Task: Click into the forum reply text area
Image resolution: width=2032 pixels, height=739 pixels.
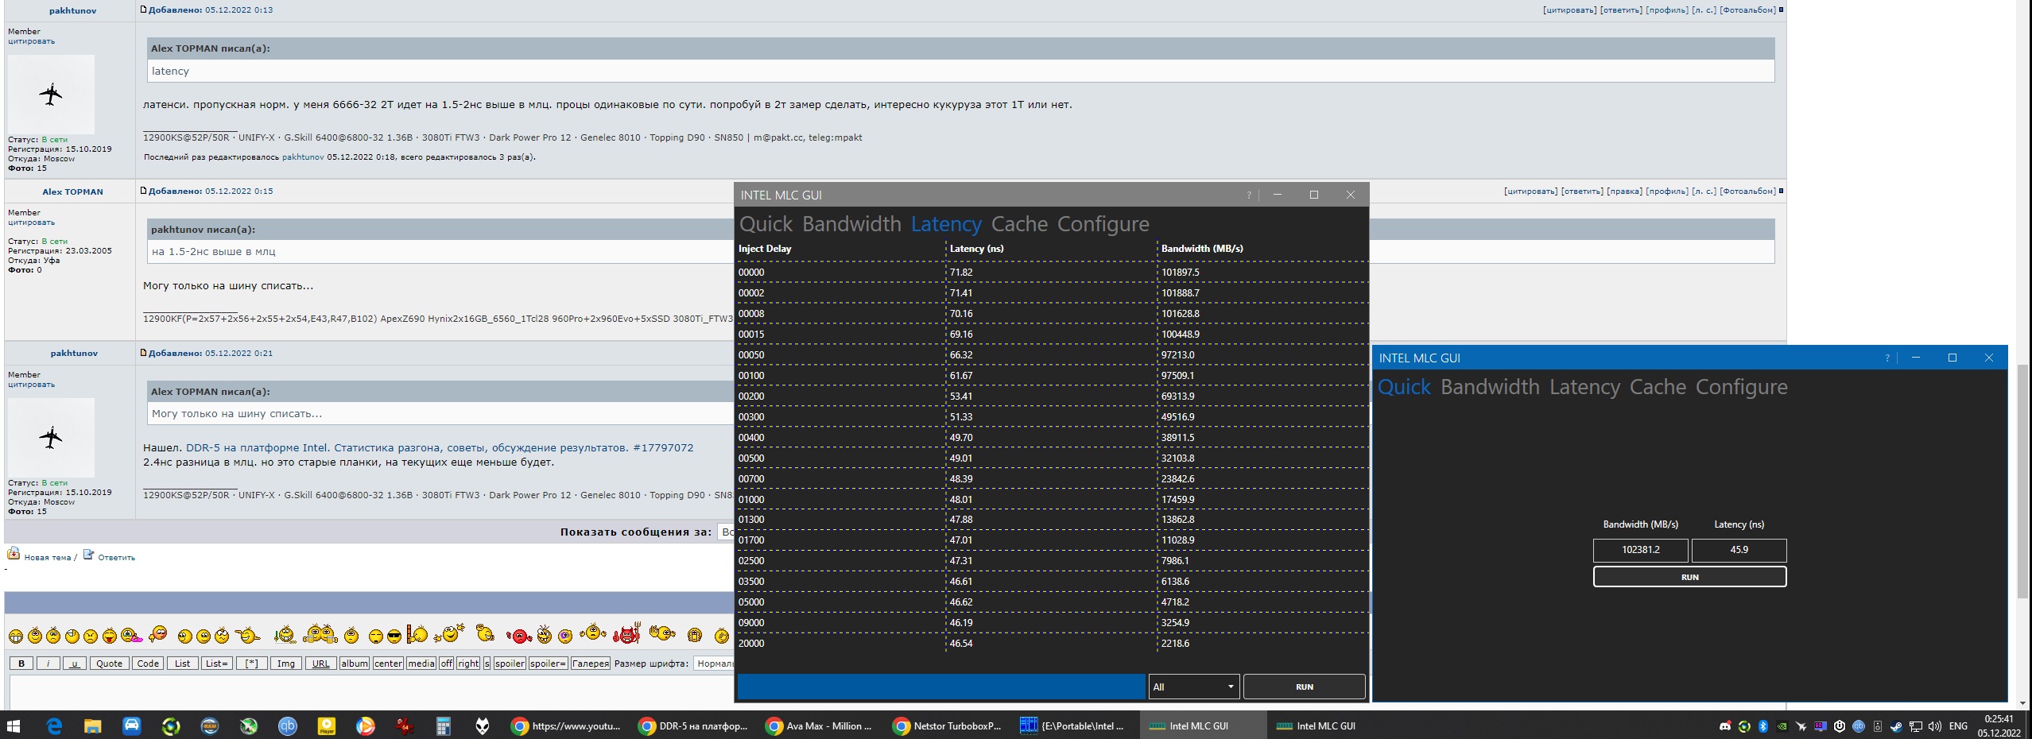Action: coord(370,692)
